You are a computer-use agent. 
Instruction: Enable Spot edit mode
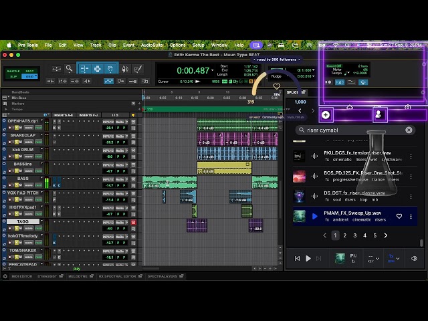(29, 71)
